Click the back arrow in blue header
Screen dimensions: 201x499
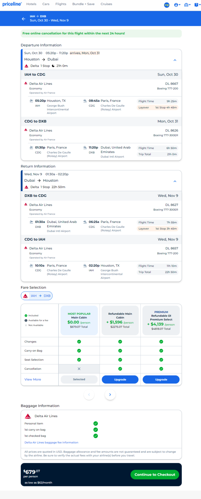pyautogui.click(x=23, y=19)
